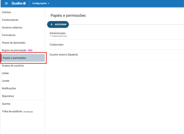
Task: Select Papéis e permissões sidebar item
Action: point(15,58)
